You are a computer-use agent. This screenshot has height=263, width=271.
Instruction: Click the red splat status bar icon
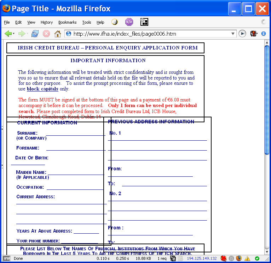tap(224, 258)
